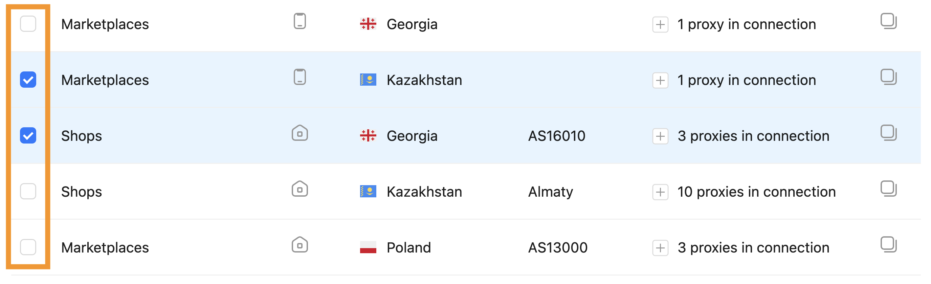The width and height of the screenshot is (931, 284).
Task: Click the AS13000 provider label
Action: [558, 247]
